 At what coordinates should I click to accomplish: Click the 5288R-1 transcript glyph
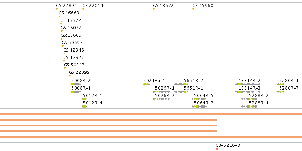click(x=249, y=107)
